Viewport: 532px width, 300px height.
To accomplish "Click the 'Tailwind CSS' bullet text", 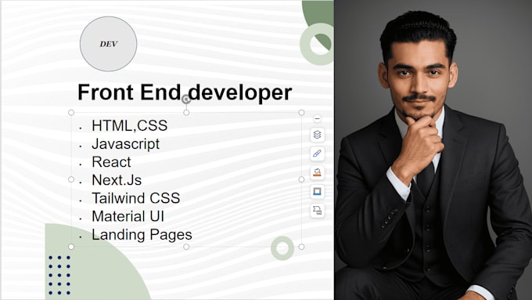I will point(135,198).
